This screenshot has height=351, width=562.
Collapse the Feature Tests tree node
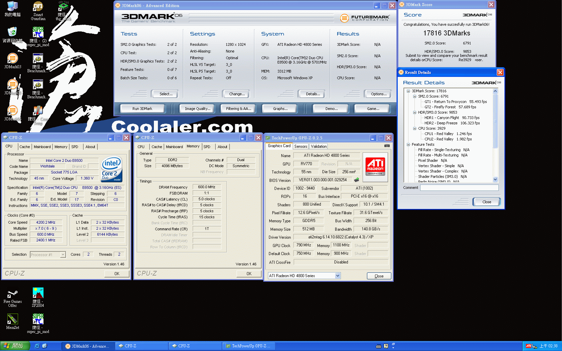click(x=408, y=144)
